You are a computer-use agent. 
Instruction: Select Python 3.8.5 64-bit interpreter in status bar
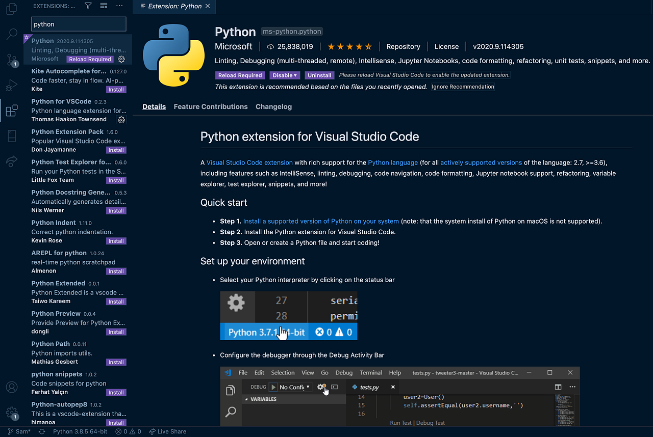pos(80,431)
